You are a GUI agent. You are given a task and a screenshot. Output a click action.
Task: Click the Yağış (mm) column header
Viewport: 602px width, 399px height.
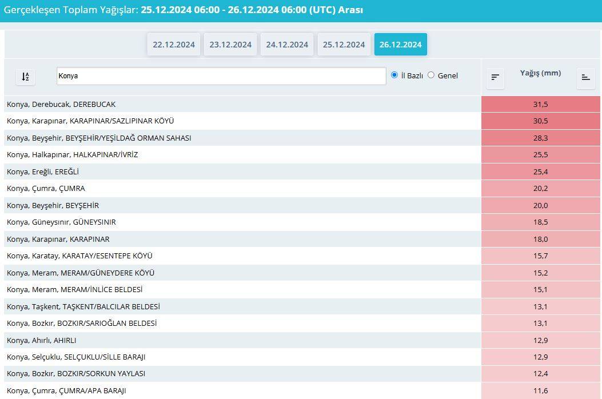click(540, 73)
